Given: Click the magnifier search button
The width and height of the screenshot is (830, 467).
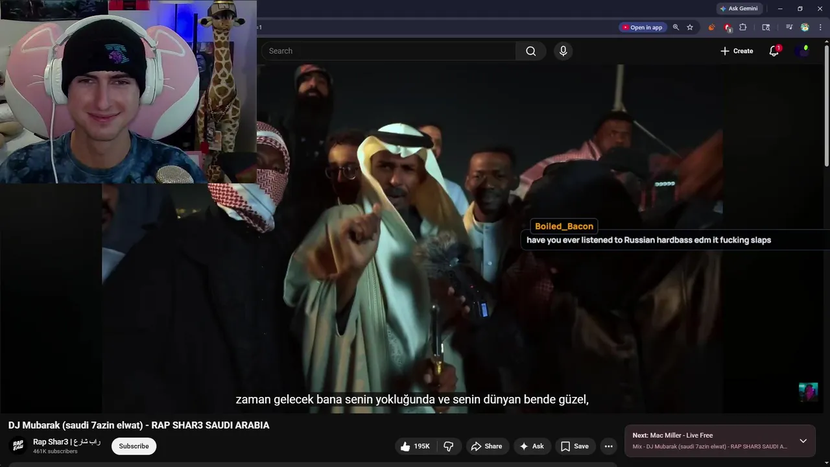Looking at the screenshot, I should pyautogui.click(x=531, y=51).
